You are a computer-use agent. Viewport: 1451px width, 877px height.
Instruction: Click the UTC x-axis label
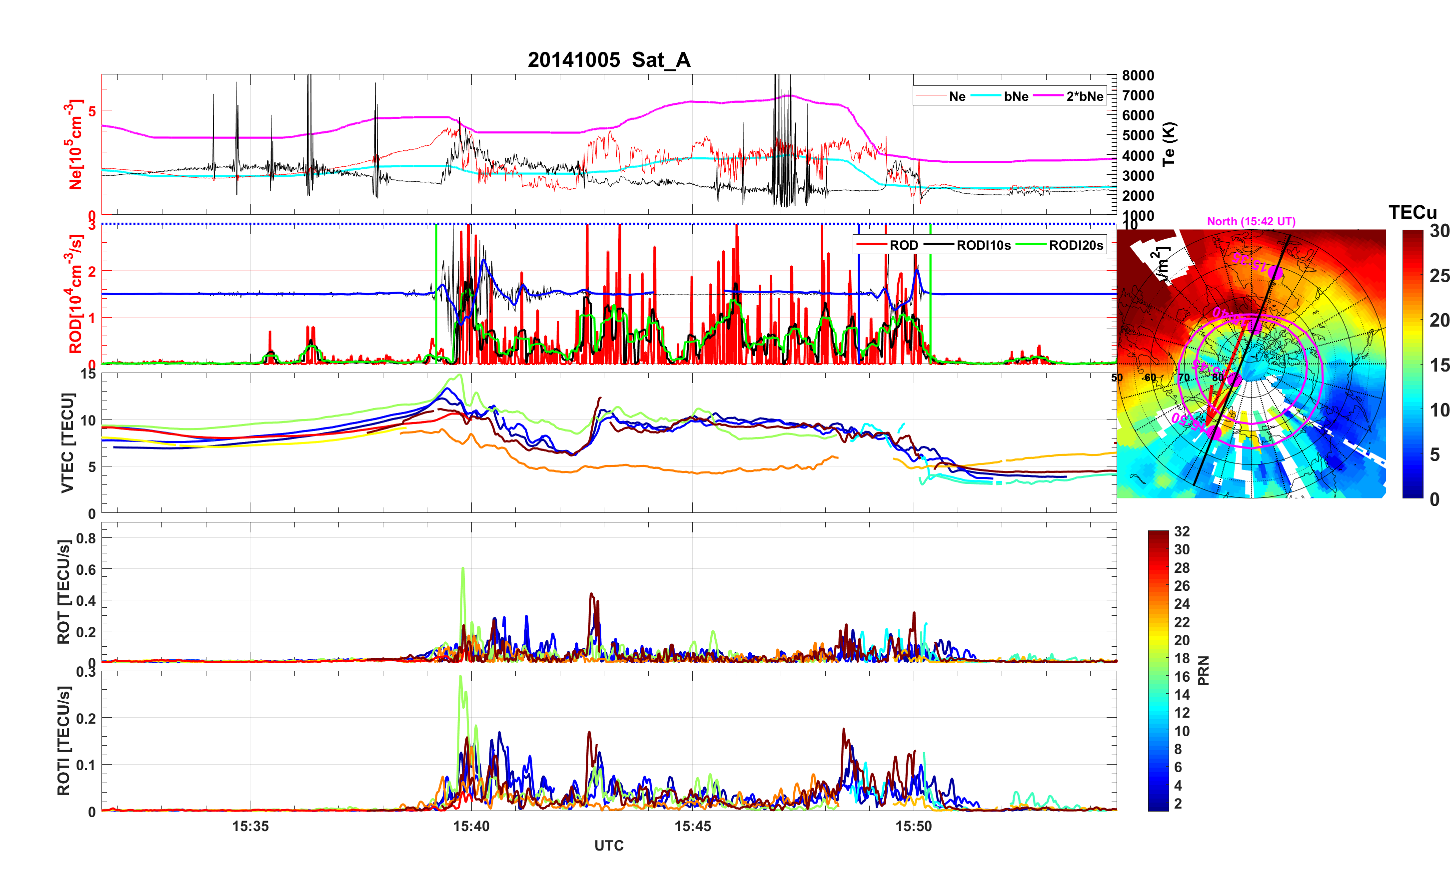[609, 845]
